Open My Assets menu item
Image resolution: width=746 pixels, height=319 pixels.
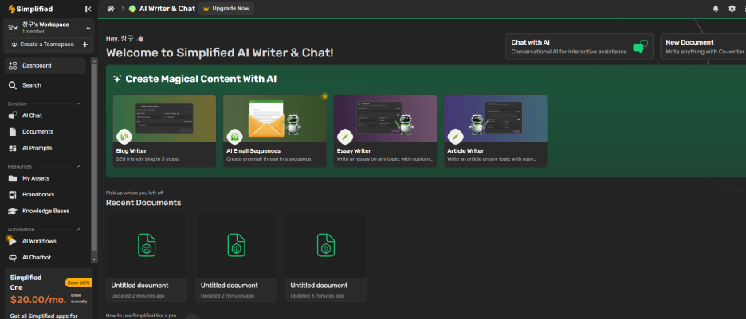pyautogui.click(x=45, y=178)
